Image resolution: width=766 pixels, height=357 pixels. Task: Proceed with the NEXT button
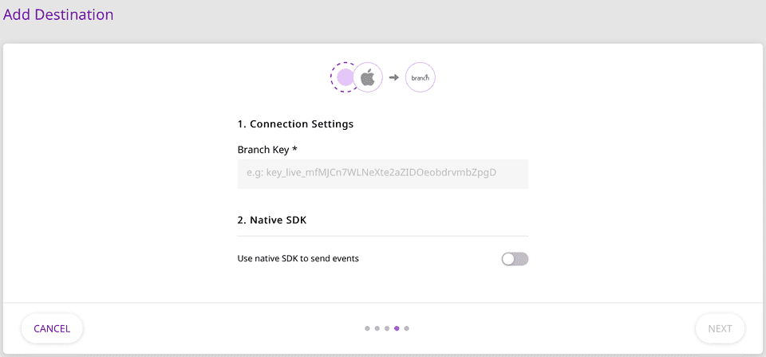720,328
